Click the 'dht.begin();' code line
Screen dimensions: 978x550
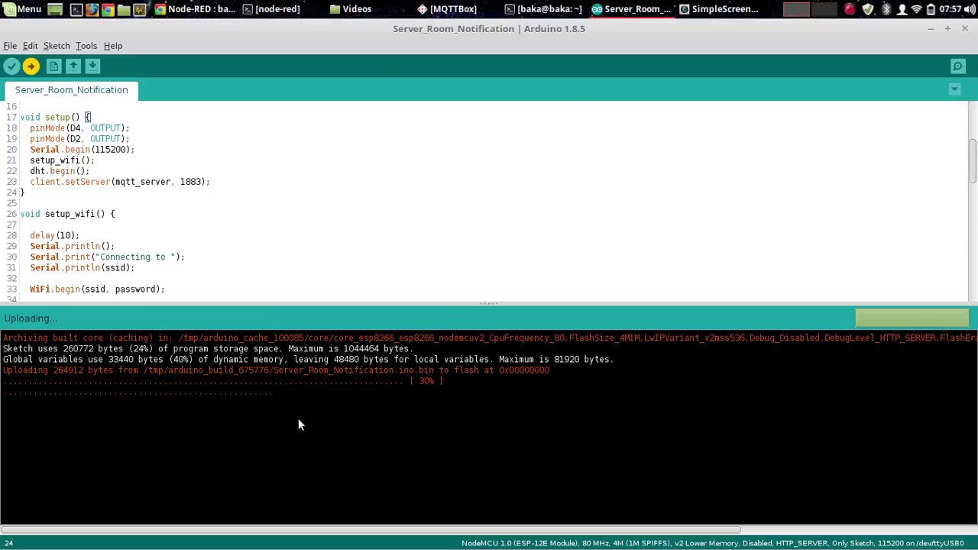click(60, 171)
